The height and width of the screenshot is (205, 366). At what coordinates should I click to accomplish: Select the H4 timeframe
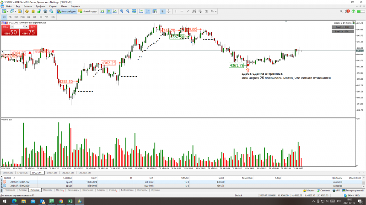(35, 17)
